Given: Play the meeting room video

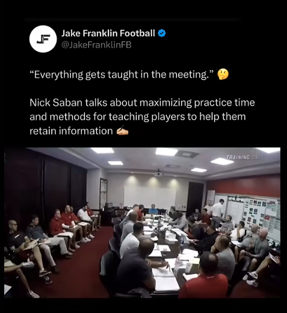Looking at the screenshot, I should (x=142, y=223).
